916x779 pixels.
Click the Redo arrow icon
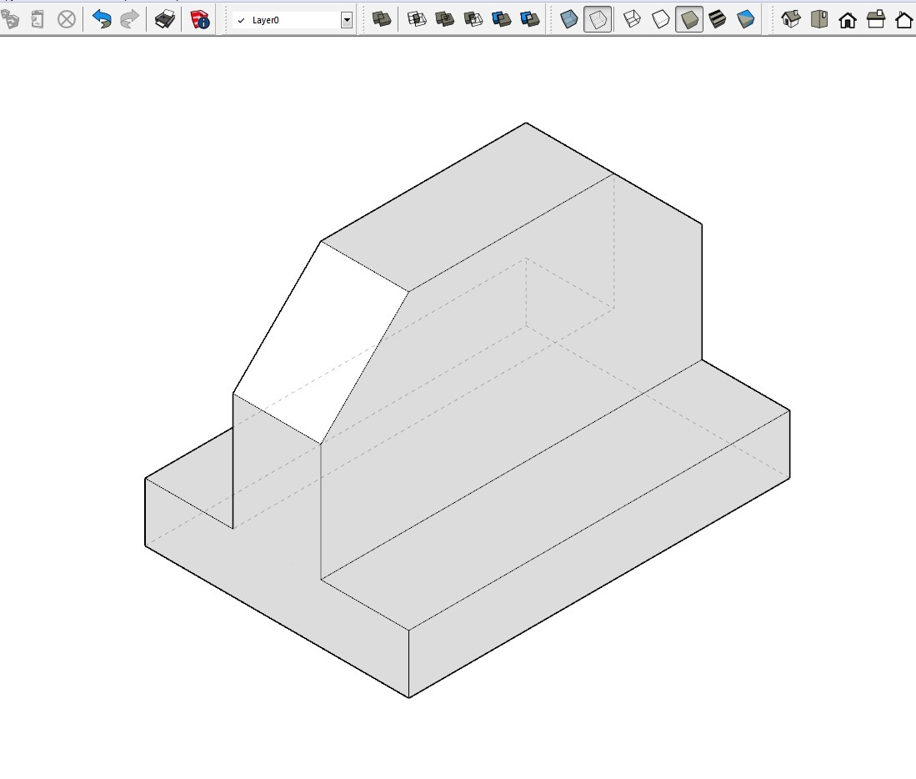(129, 19)
